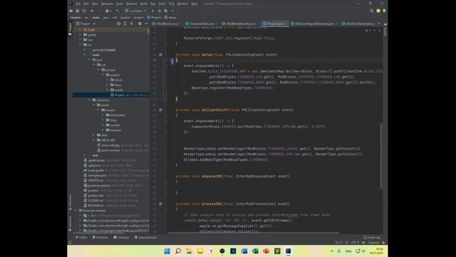The height and width of the screenshot is (257, 456).
Task: Open the hidden editor tabs dropdown
Action: pos(379,24)
